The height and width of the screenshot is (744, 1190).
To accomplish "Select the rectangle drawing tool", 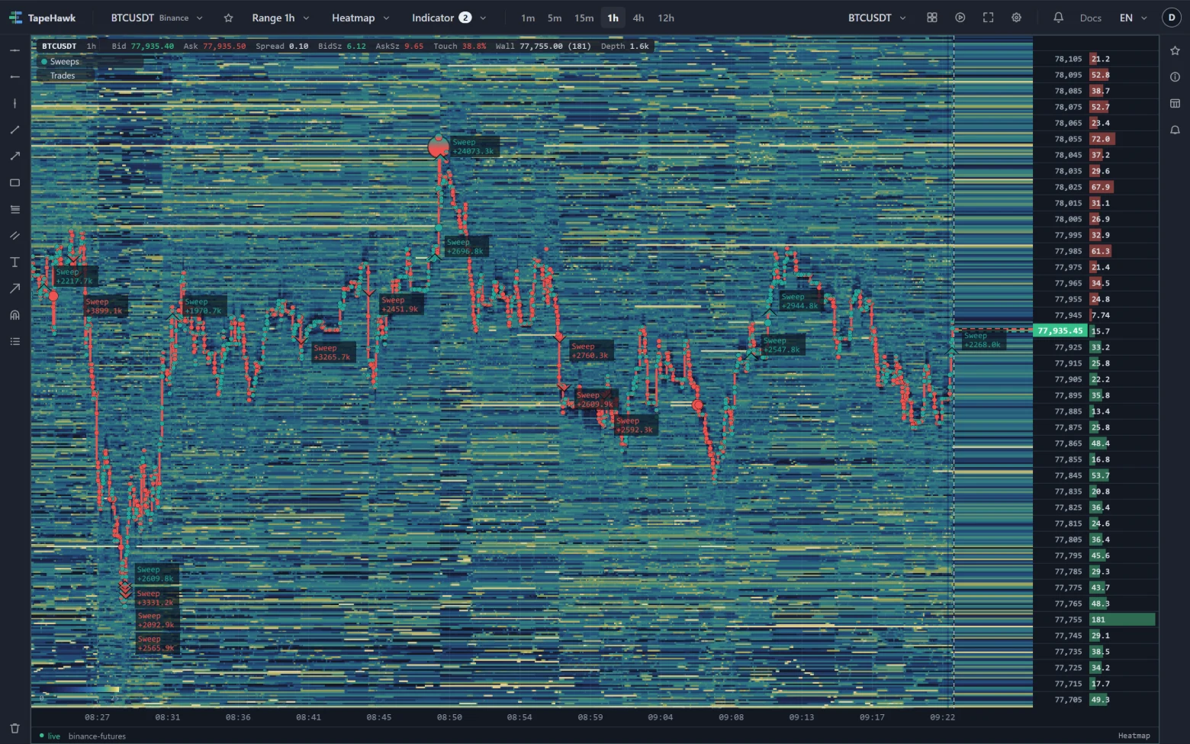I will 14,183.
